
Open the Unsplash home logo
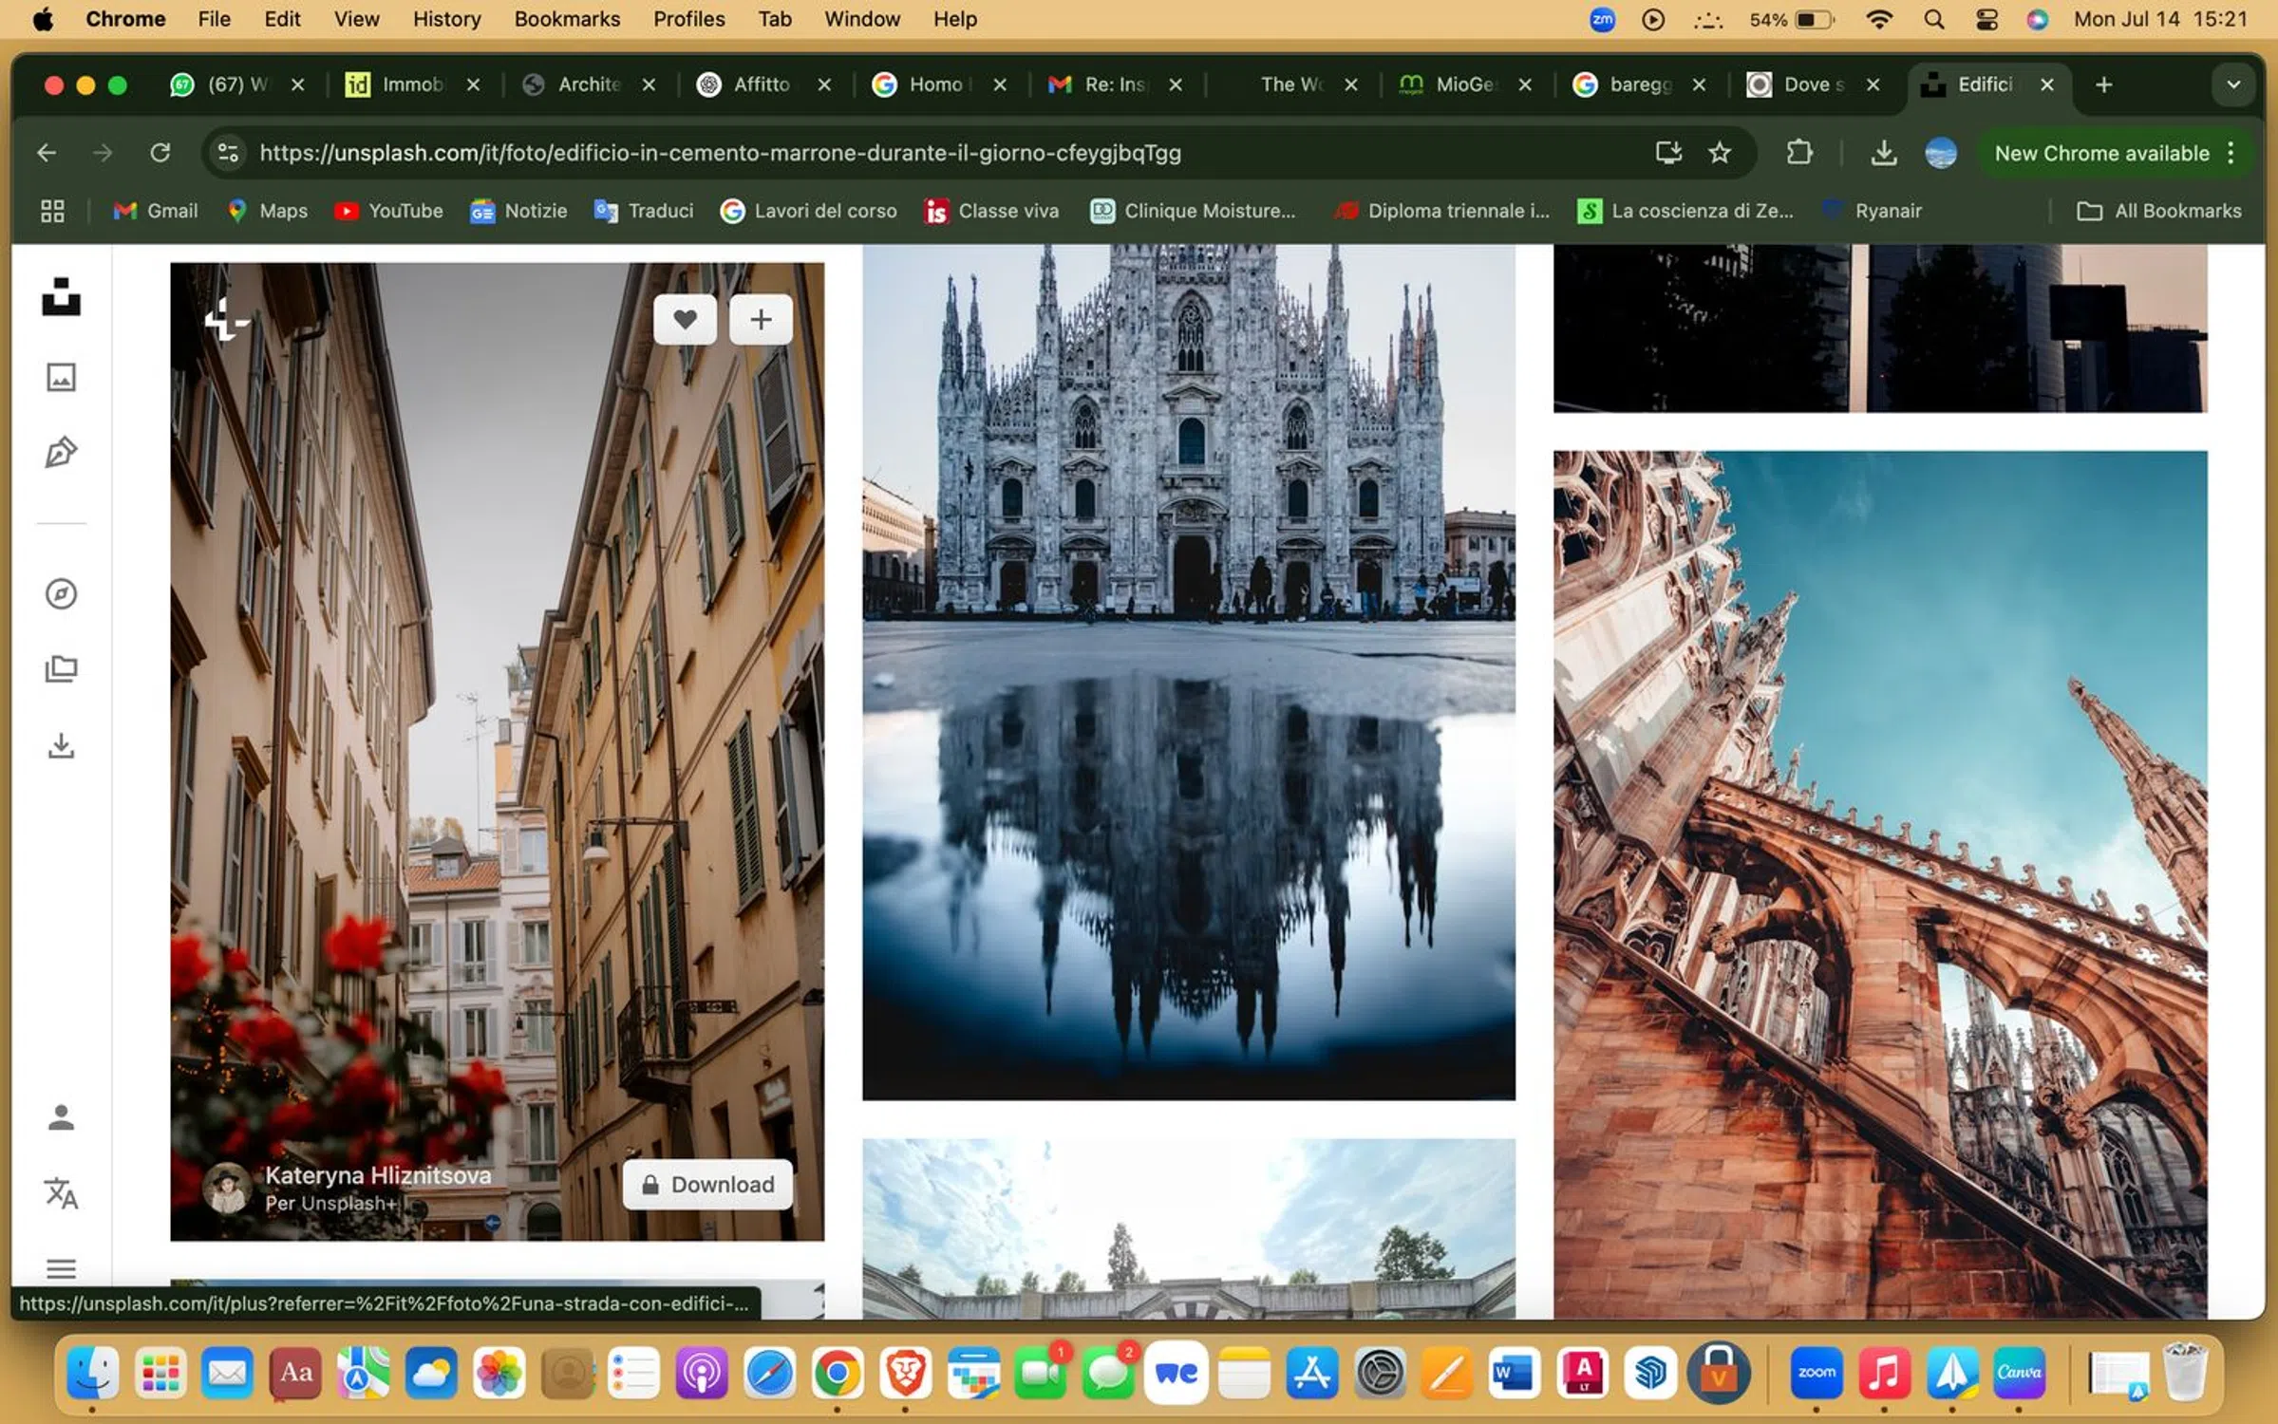point(61,297)
